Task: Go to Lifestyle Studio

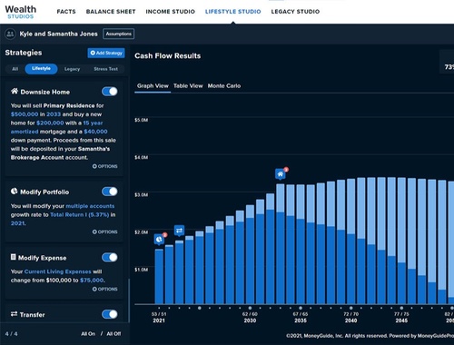Action: coord(232,12)
